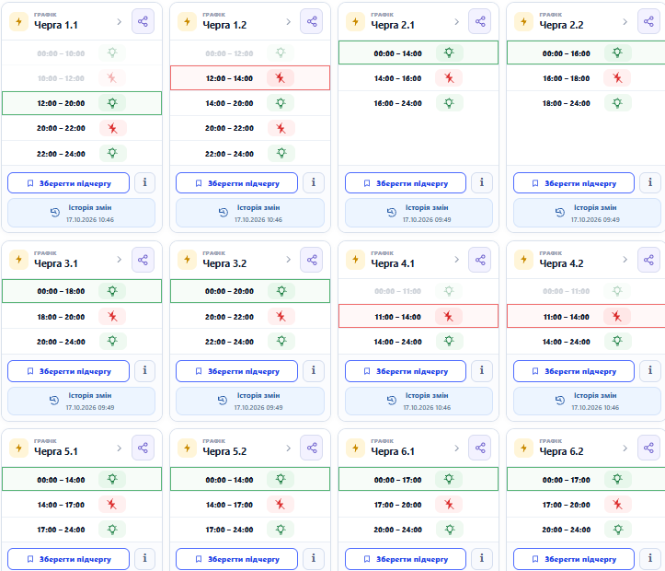Open Історія змін for Черга 3.1
This screenshot has height=571, width=665.
[82, 401]
